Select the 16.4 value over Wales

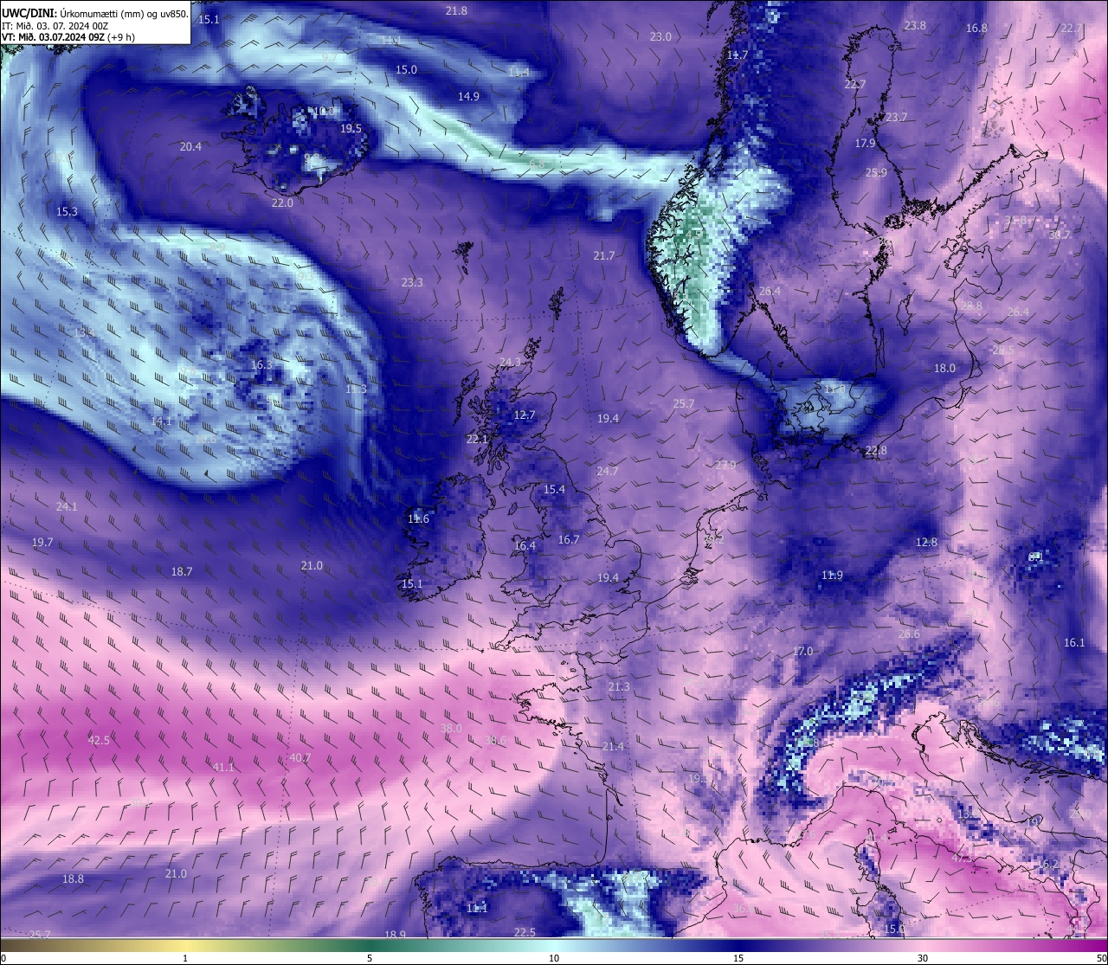click(525, 545)
